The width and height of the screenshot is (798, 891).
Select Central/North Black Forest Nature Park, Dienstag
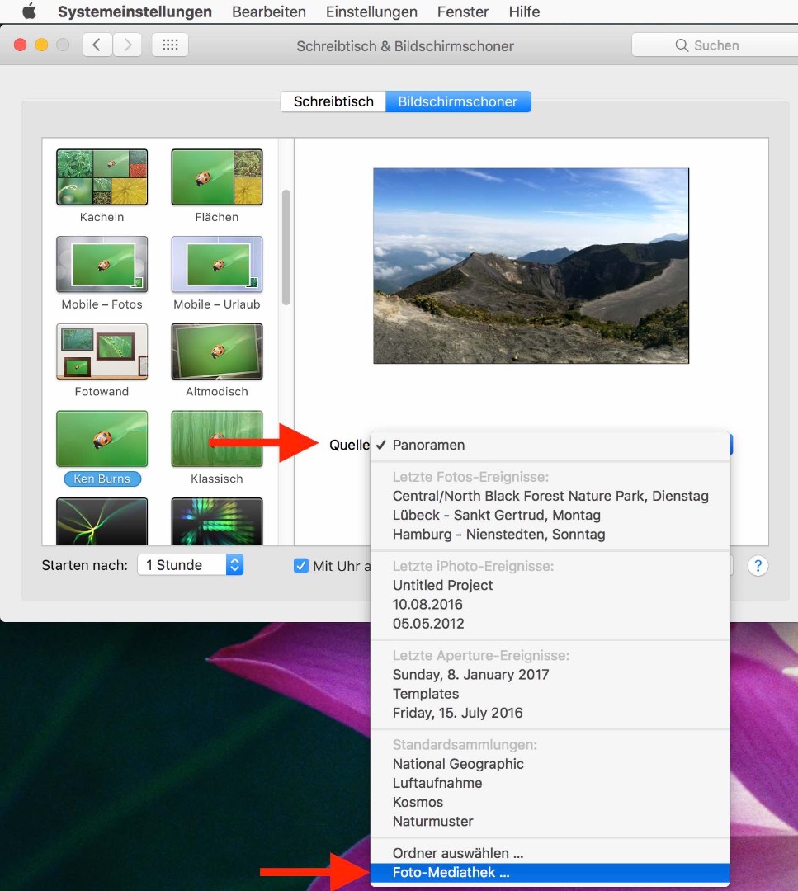click(550, 496)
